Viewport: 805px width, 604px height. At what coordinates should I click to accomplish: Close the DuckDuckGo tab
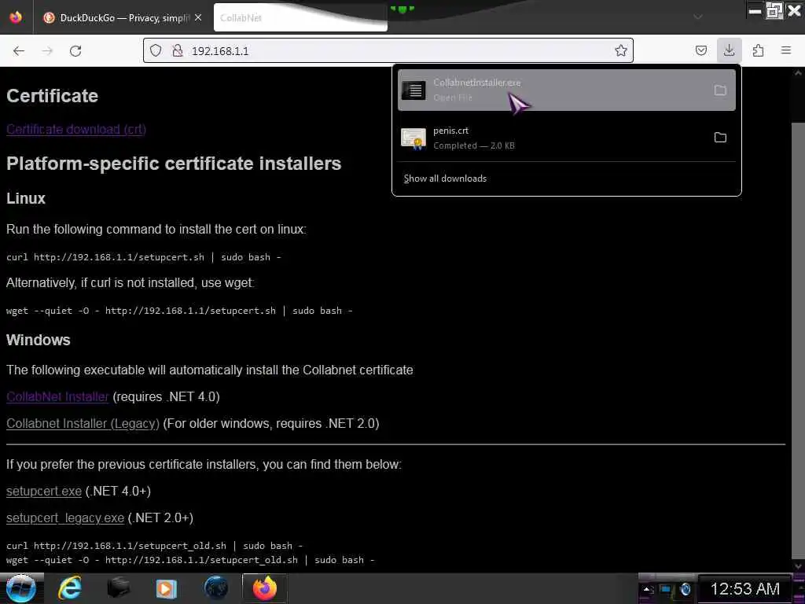click(x=198, y=17)
